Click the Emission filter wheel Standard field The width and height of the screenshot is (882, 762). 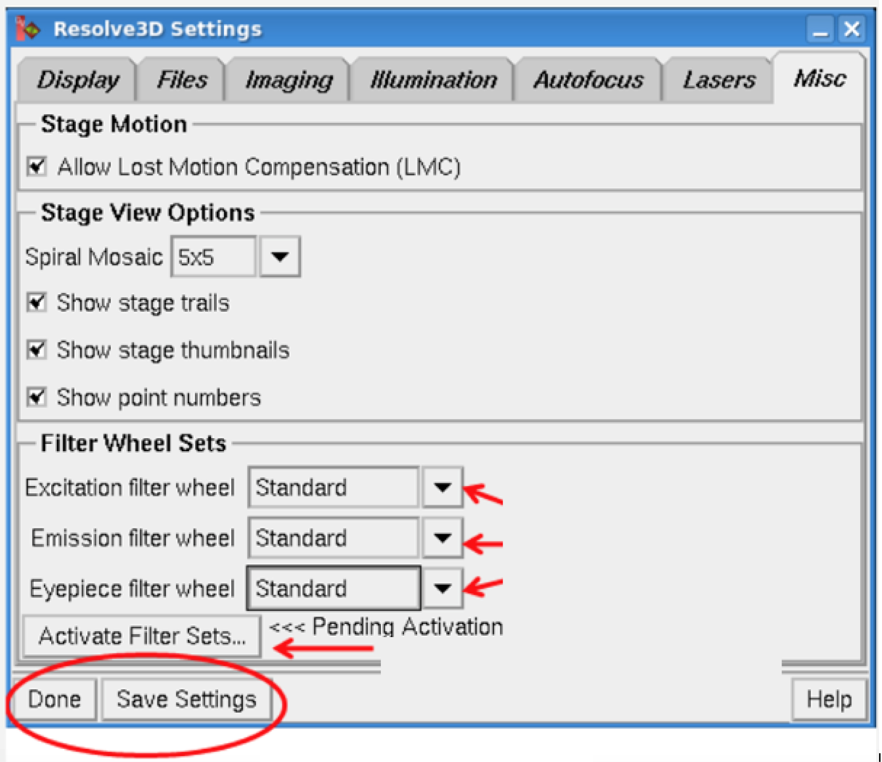point(333,538)
